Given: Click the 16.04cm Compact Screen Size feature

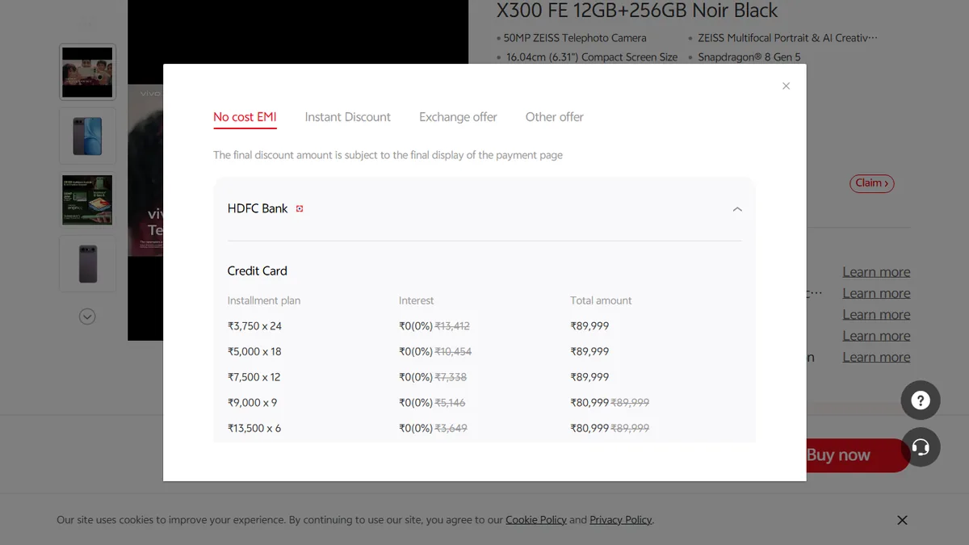Looking at the screenshot, I should point(592,57).
